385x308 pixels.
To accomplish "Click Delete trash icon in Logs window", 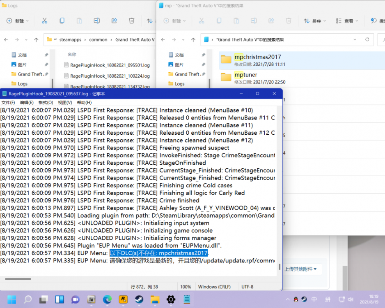I will [x=132, y=21].
